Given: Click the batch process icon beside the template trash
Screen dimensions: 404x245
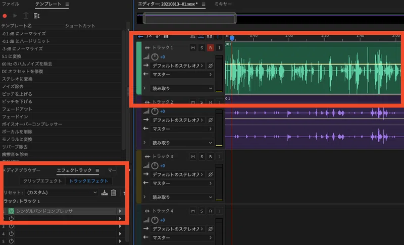Looking at the screenshot, I should click(36, 16).
